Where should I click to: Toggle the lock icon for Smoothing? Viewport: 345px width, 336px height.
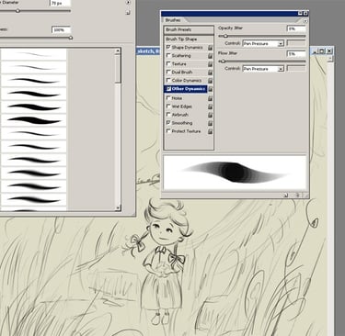pyautogui.click(x=210, y=123)
